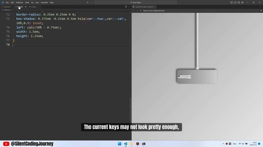Click the VS Code taskbar icon

pyautogui.click(x=125, y=144)
